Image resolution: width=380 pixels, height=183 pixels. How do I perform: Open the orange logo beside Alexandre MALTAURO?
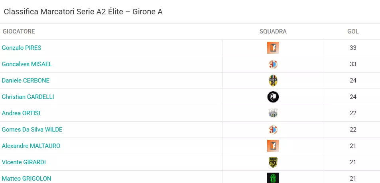(x=273, y=146)
